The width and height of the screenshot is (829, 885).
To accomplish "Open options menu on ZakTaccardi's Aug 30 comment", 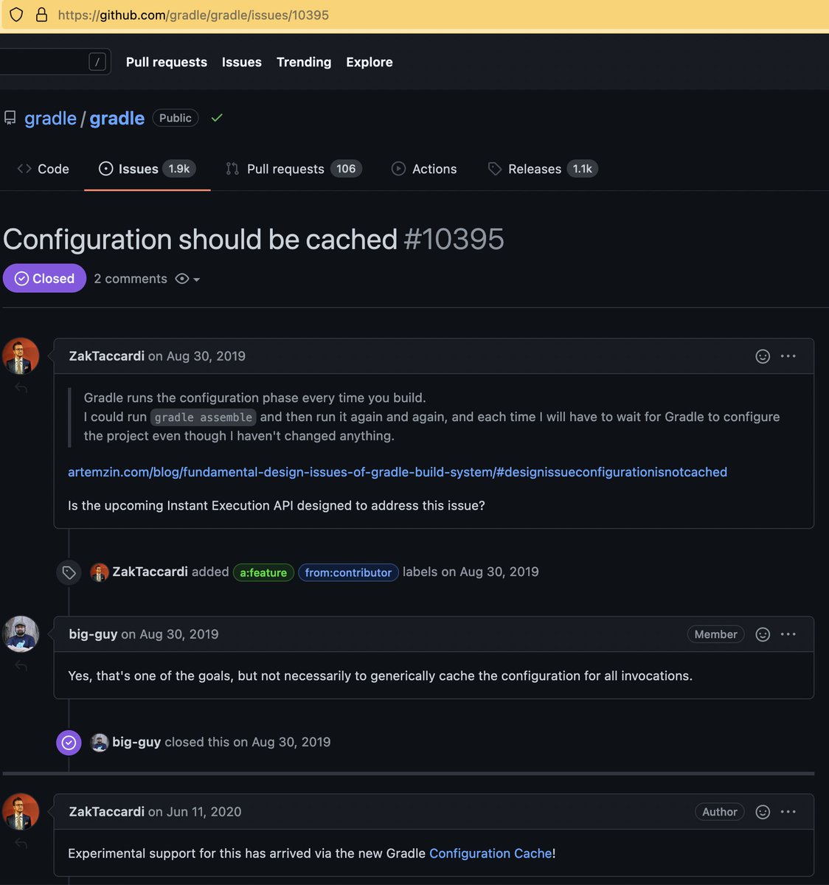I will point(788,356).
